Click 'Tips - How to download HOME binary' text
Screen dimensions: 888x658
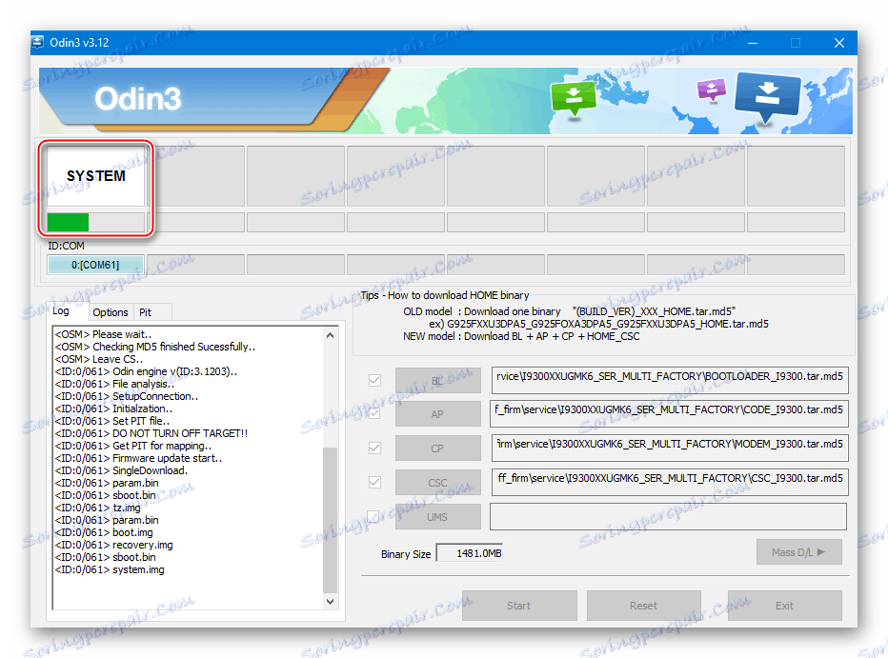click(x=445, y=295)
